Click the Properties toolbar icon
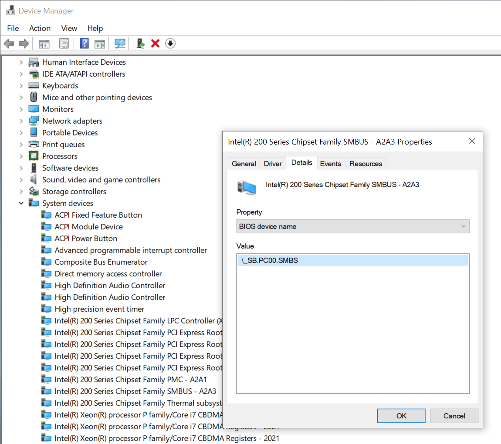 coord(64,44)
